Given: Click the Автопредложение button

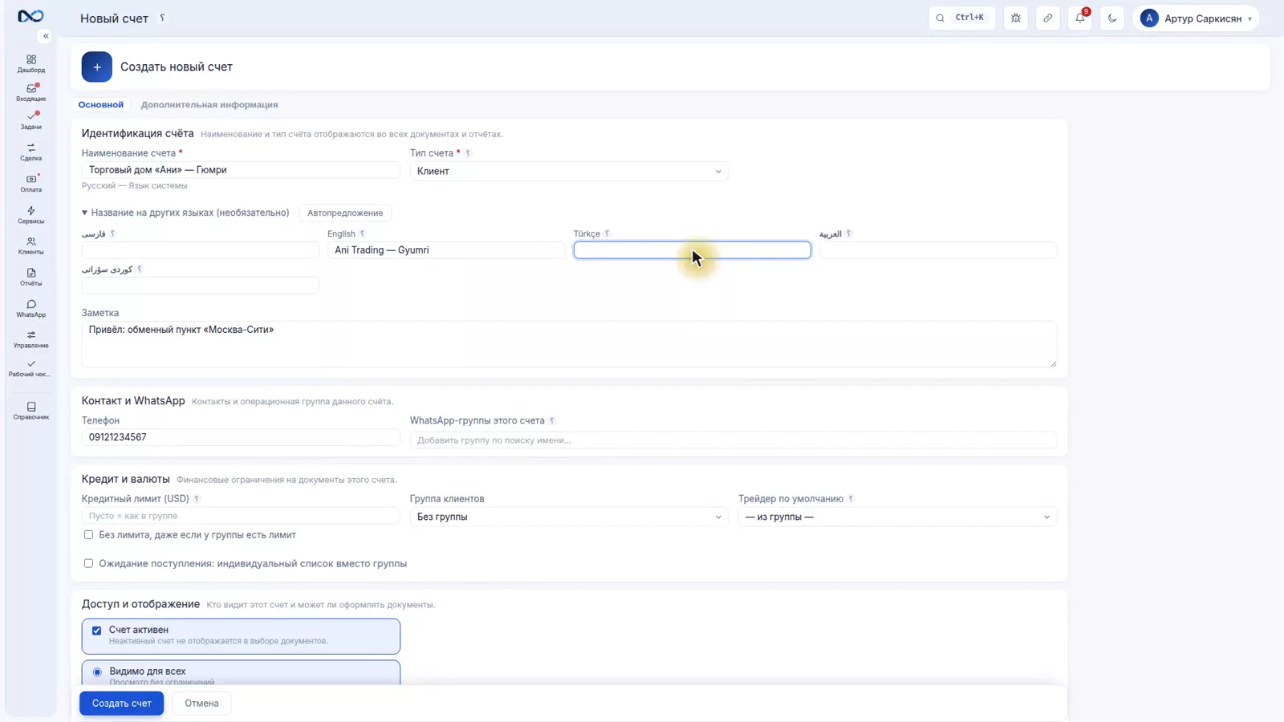Looking at the screenshot, I should tap(345, 213).
